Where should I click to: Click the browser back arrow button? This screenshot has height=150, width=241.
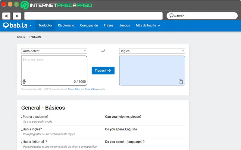click(6, 16)
